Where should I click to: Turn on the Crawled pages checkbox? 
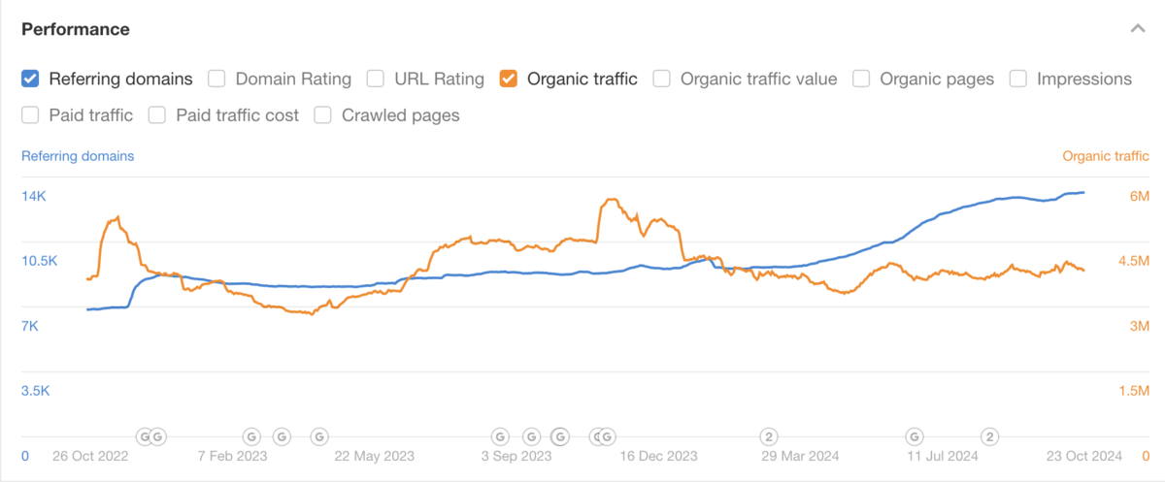pos(323,115)
